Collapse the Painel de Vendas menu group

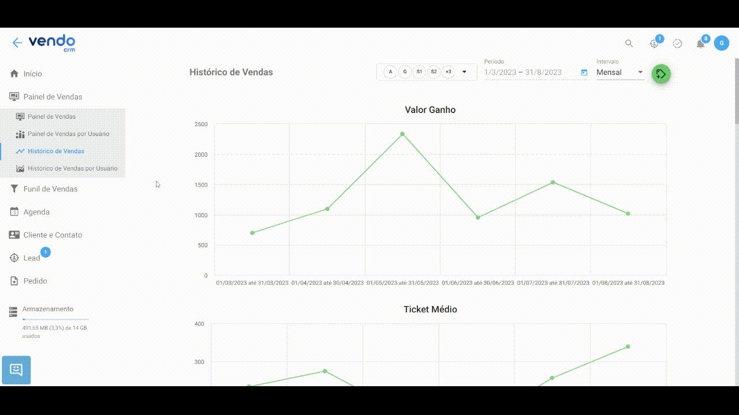tap(53, 97)
